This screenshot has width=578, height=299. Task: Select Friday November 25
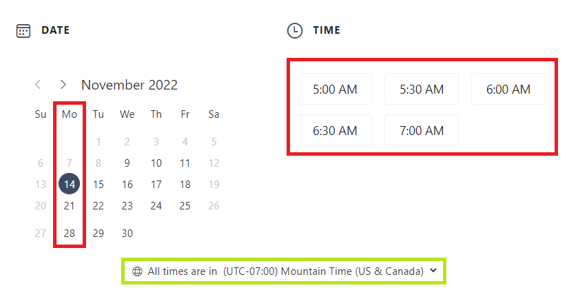tap(185, 205)
